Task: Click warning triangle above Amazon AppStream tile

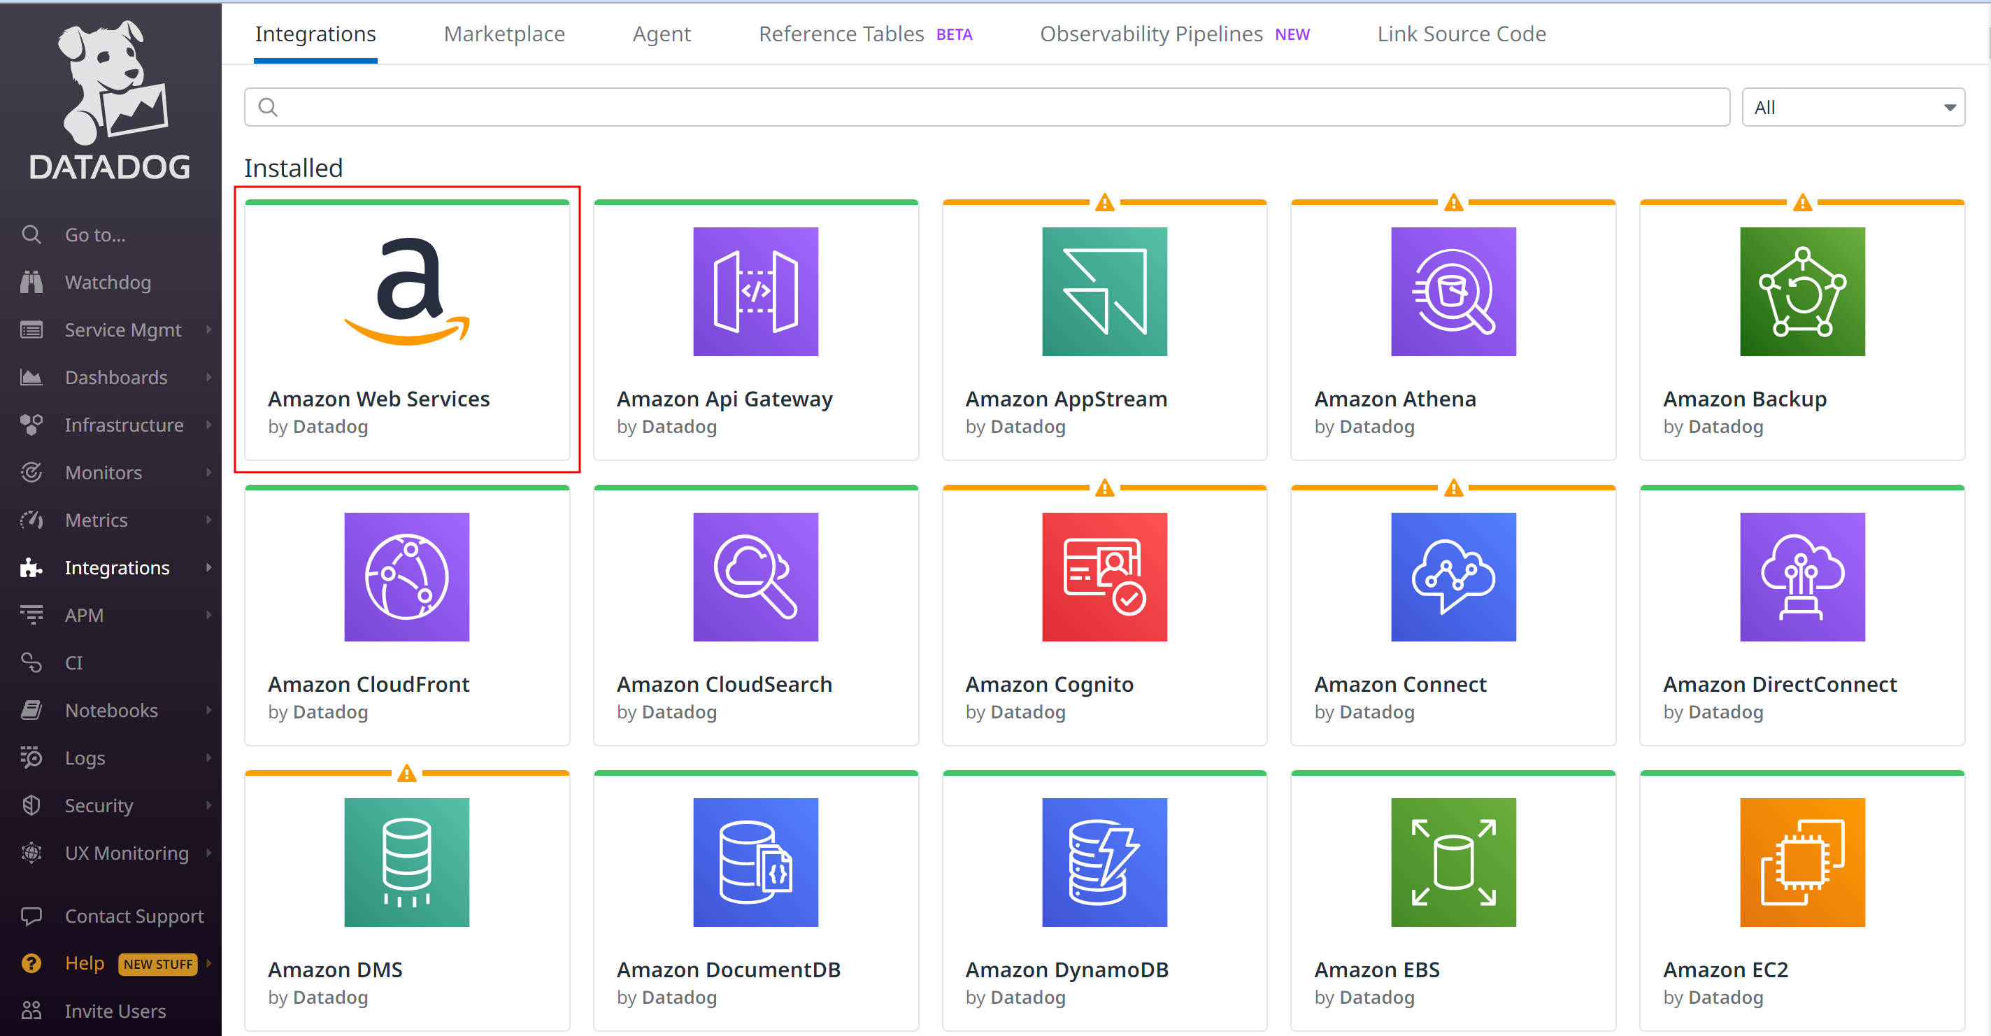Action: [1104, 203]
